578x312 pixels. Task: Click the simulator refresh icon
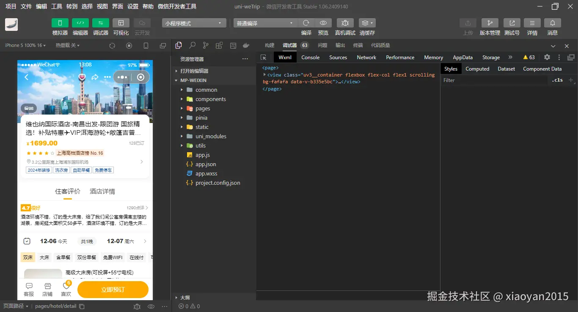point(112,46)
